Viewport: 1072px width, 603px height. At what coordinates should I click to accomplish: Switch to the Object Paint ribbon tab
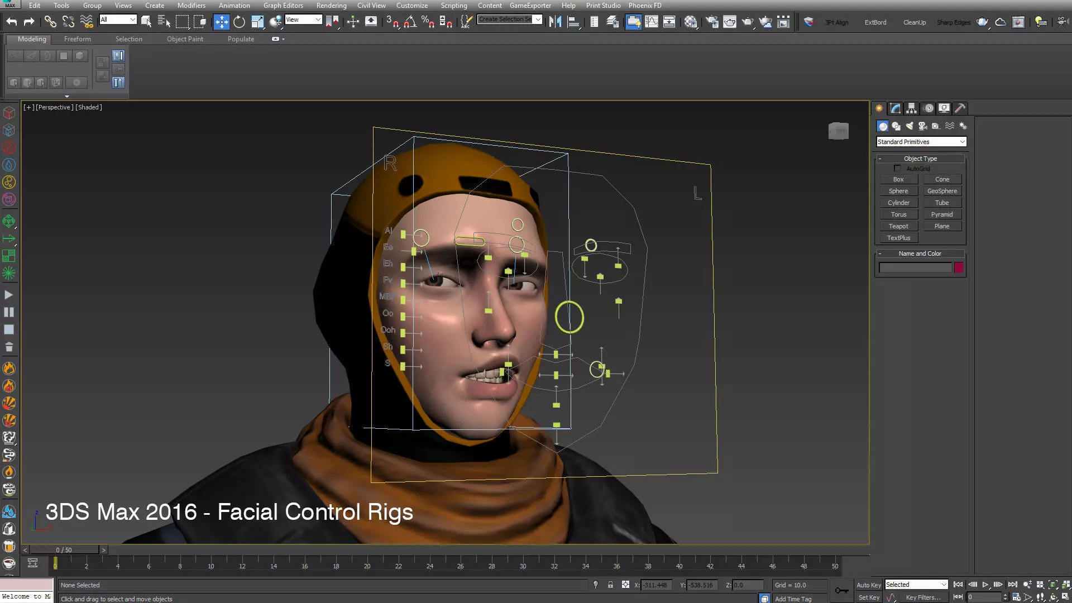point(185,39)
